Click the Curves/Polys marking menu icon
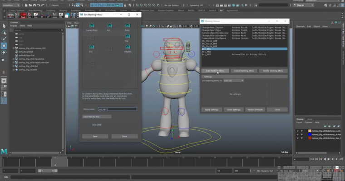 coord(92,25)
